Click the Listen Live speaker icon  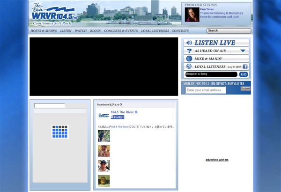tap(189, 43)
